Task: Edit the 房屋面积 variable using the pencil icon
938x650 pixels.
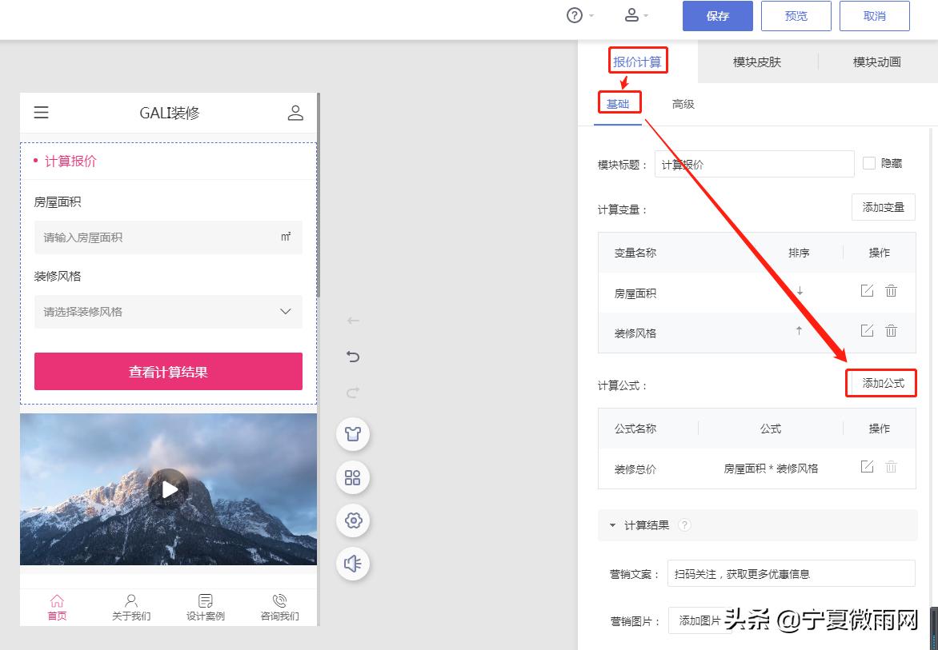Action: 867,291
